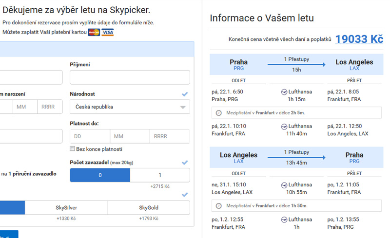This screenshot has height=238, width=390.
Task: Click the Informace o Vašem letu heading
Action: click(262, 18)
